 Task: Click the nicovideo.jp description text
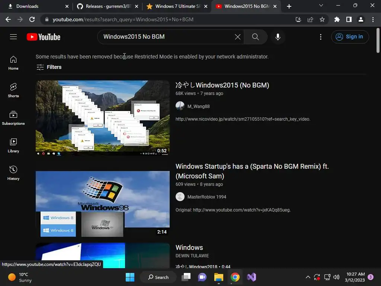pos(243,119)
